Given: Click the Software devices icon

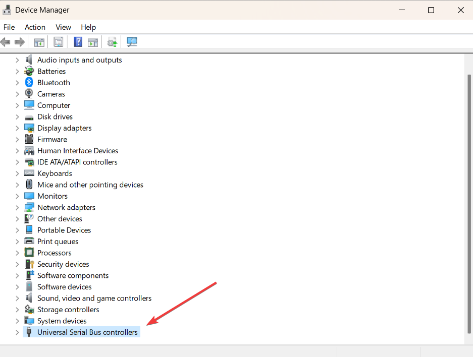Looking at the screenshot, I should pos(29,286).
